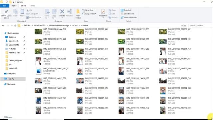The image size is (213, 120).
Task: Click the Copy ribbon icon
Action: [15, 12]
